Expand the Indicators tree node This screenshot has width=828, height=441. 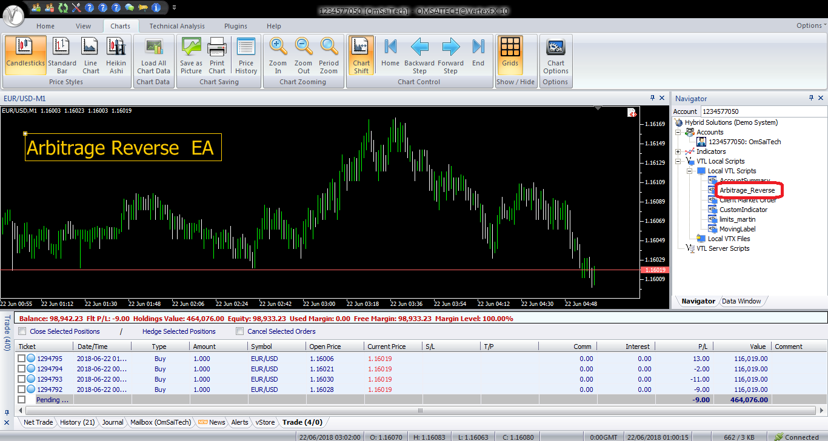(678, 151)
